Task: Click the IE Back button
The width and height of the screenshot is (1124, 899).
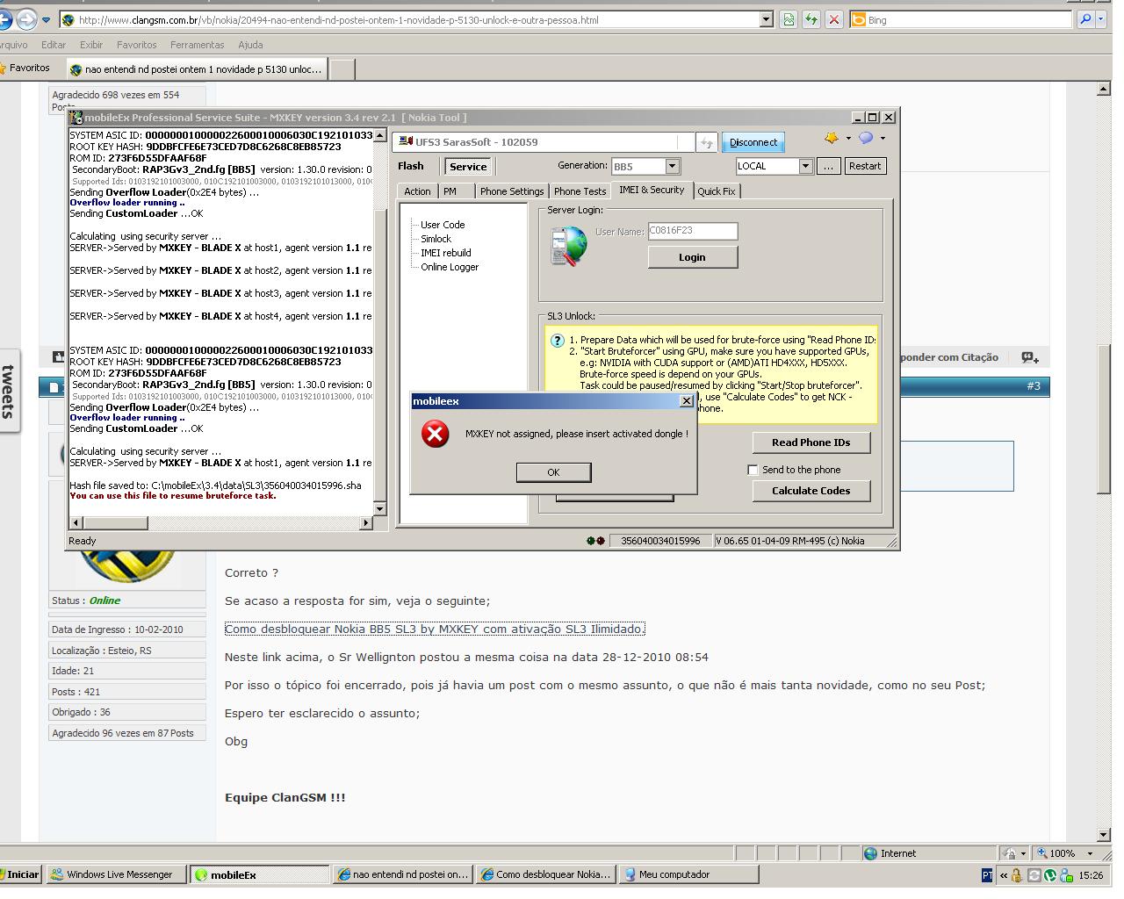Action: [4, 18]
